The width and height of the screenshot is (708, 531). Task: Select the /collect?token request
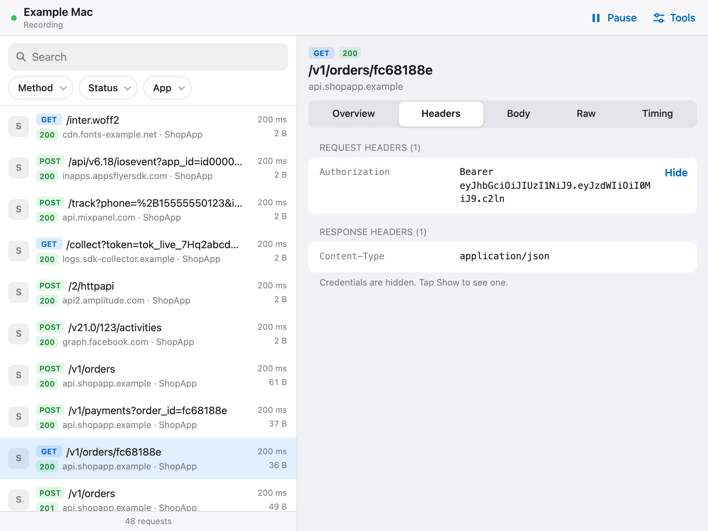pyautogui.click(x=148, y=251)
